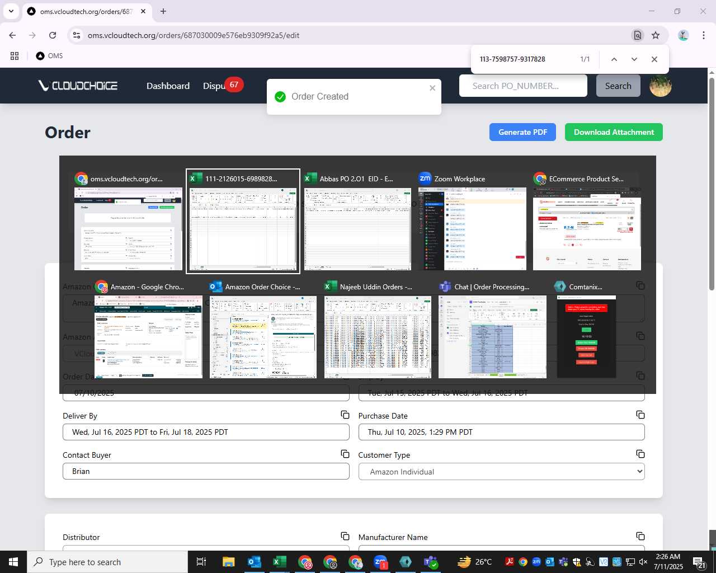The width and height of the screenshot is (716, 573).
Task: Open Task View from taskbar
Action: pos(201,562)
